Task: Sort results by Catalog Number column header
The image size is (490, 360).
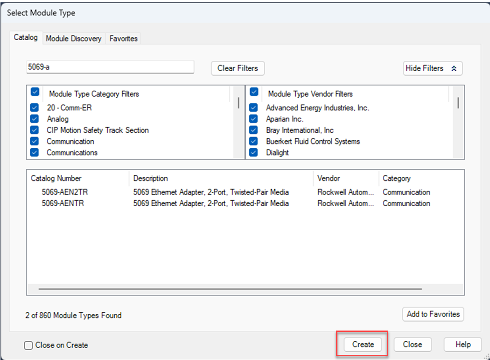Action: (x=78, y=179)
